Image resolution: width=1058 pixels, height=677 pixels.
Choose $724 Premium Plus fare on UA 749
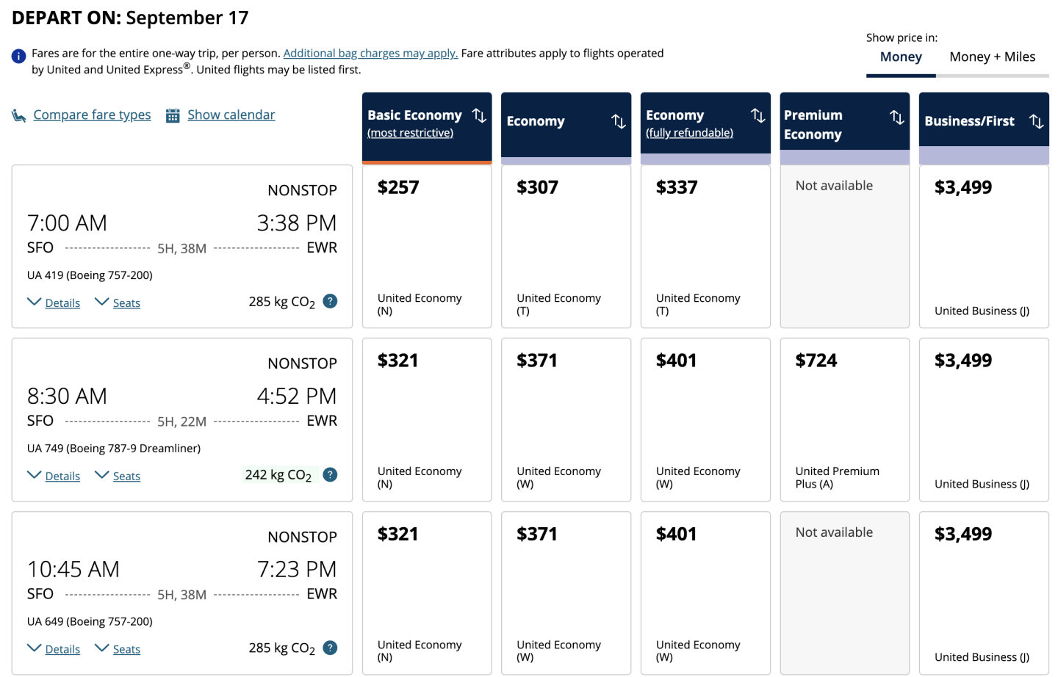[x=844, y=419]
